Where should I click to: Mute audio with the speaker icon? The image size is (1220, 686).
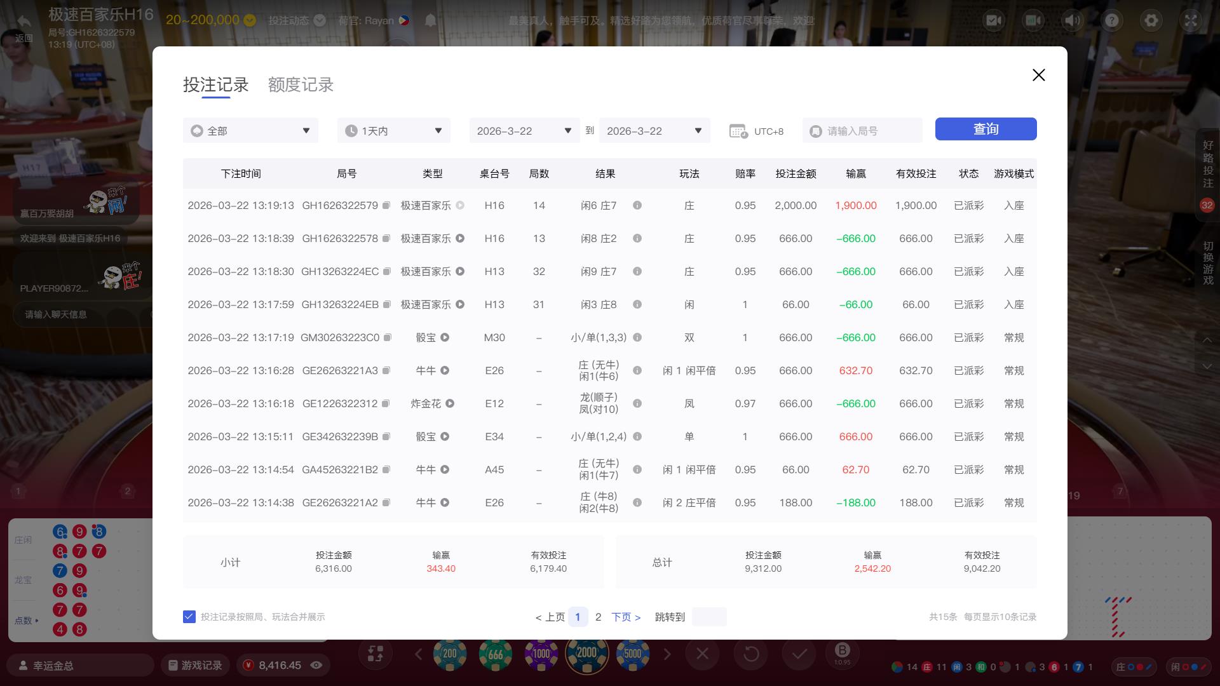1071,20
